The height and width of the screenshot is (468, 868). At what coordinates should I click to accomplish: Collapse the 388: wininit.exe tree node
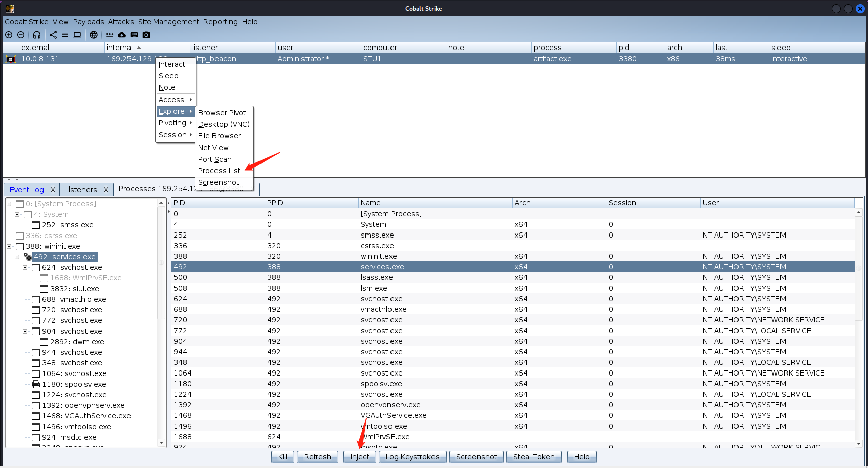[9, 246]
